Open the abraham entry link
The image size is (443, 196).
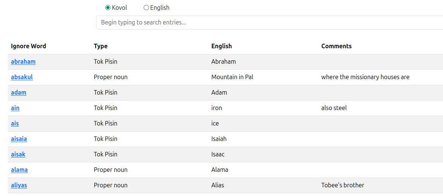(23, 61)
